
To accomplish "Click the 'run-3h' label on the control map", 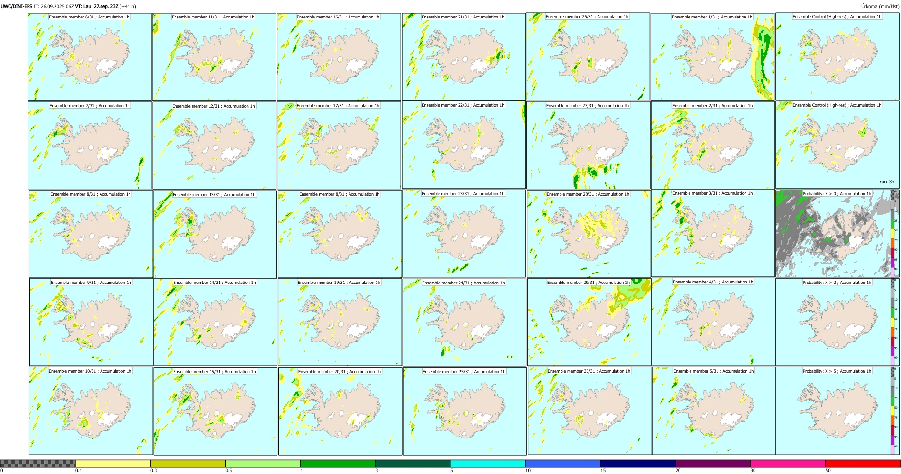I will pos(886,182).
